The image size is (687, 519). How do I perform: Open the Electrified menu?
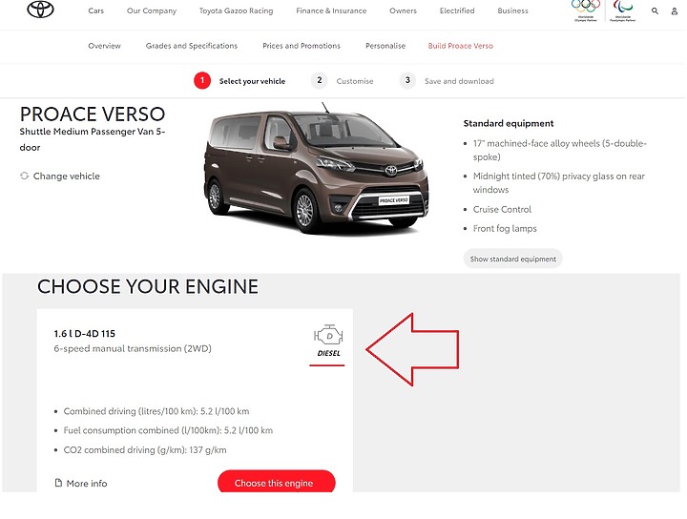point(457,10)
